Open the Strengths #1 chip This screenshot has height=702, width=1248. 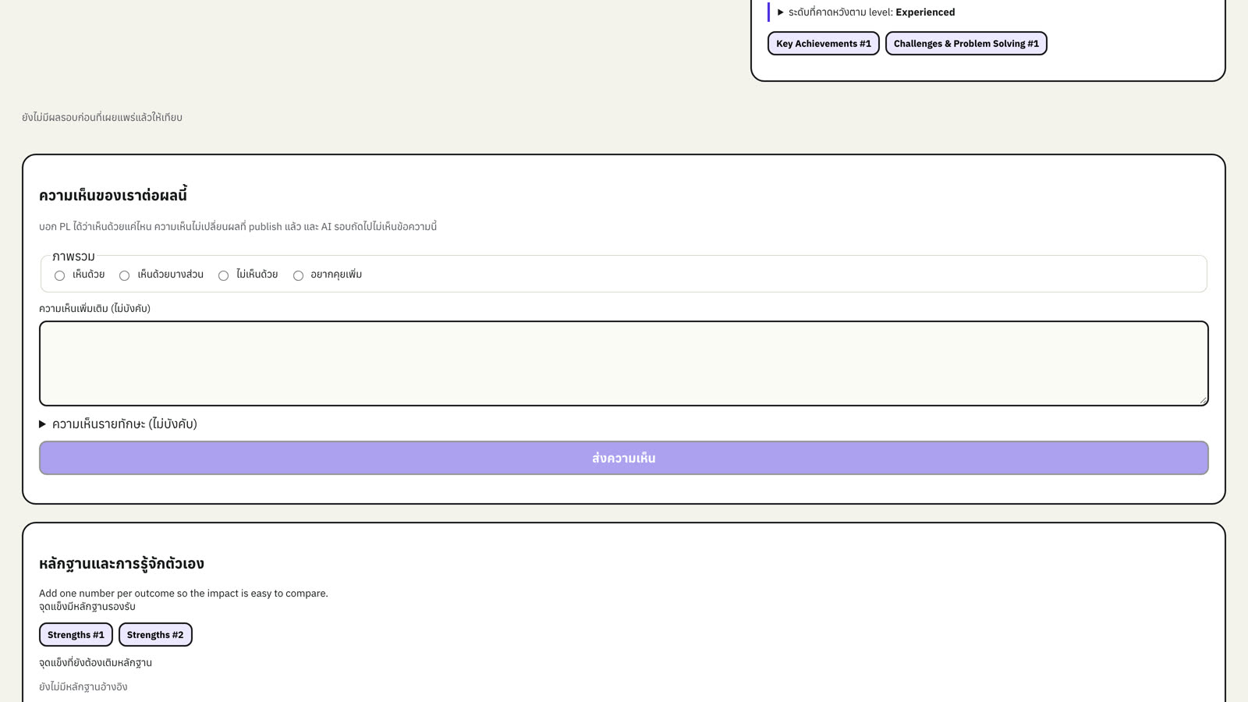tap(76, 635)
